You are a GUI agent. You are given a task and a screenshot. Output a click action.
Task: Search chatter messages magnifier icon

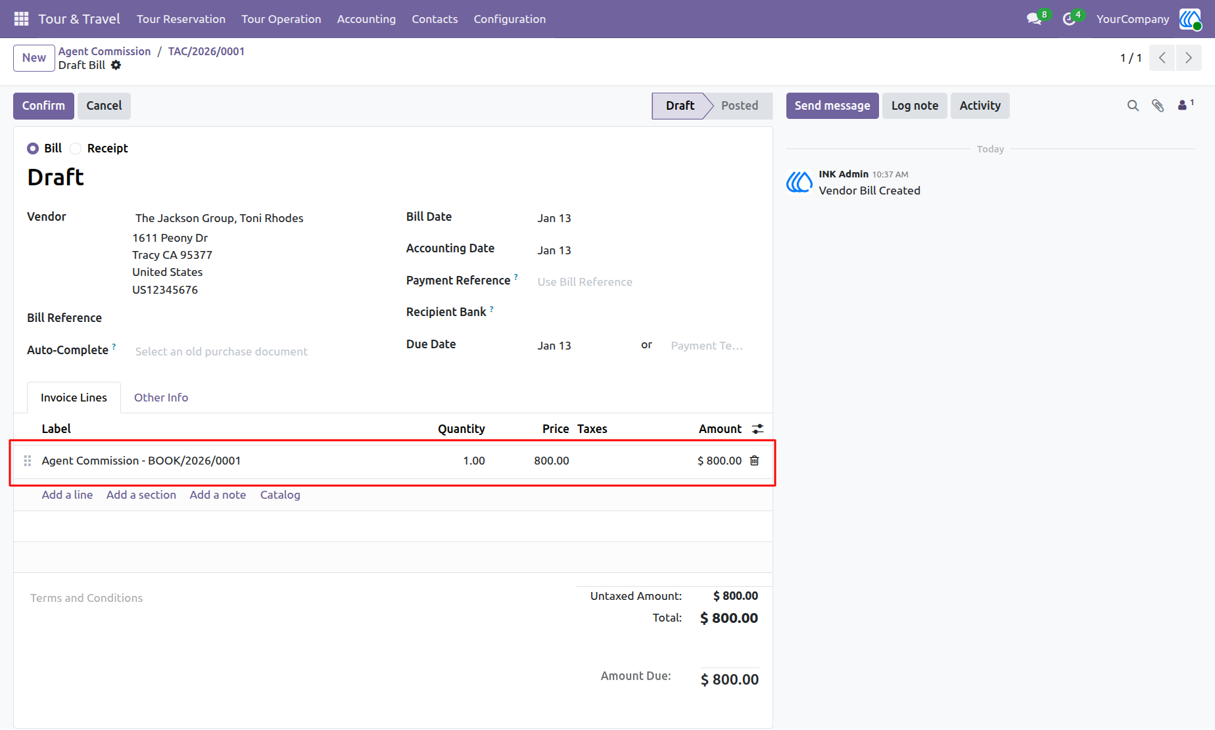[1133, 106]
